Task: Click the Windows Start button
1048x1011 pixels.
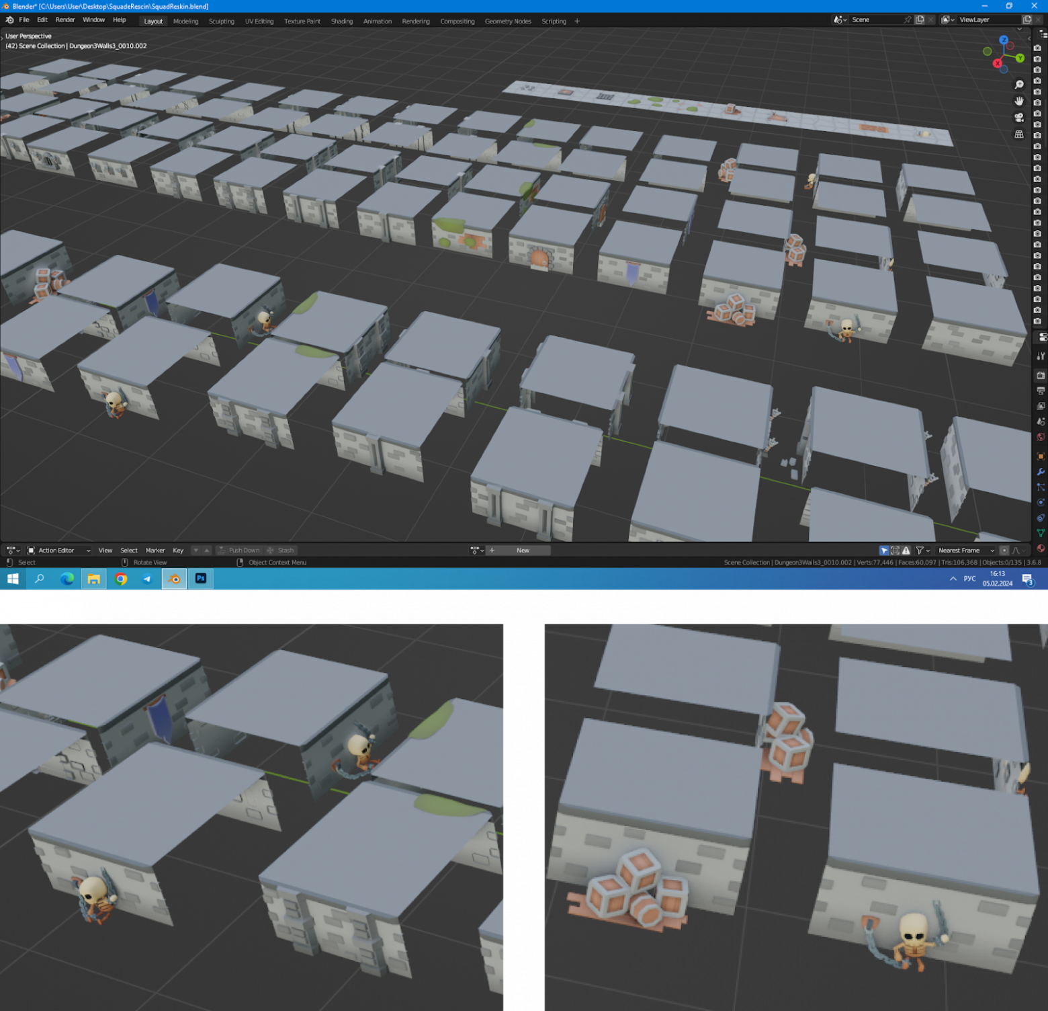Action: point(13,579)
